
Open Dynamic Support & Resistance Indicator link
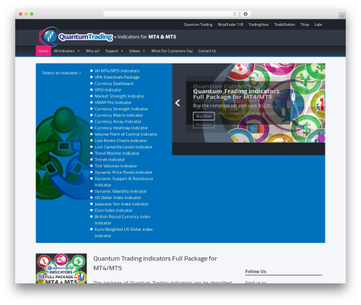(124, 182)
